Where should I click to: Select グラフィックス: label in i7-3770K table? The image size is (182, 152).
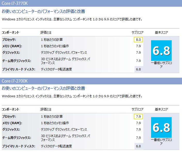pyautogui.click(x=11, y=53)
